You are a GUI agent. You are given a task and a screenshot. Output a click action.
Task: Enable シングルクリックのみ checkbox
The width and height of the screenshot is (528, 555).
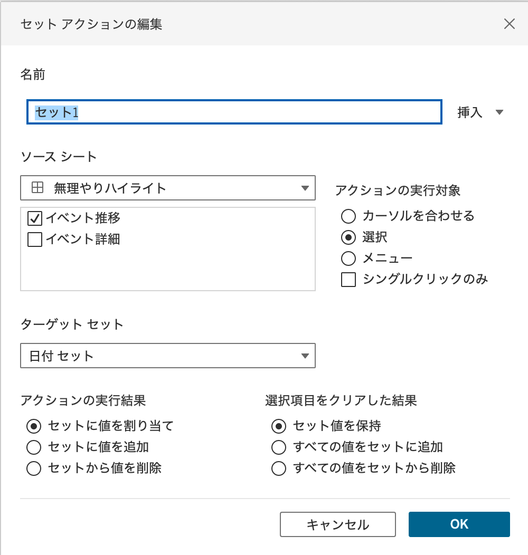tap(348, 279)
